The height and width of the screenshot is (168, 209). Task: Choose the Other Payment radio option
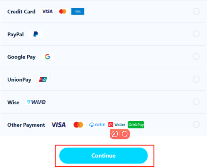(196, 124)
